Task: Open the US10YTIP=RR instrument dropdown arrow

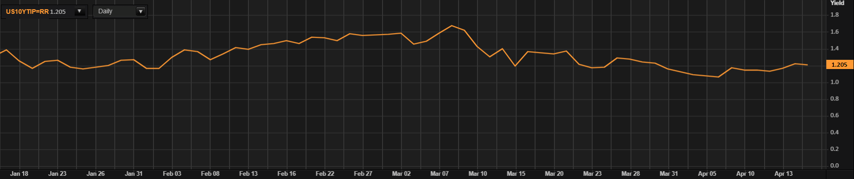Action: (79, 12)
